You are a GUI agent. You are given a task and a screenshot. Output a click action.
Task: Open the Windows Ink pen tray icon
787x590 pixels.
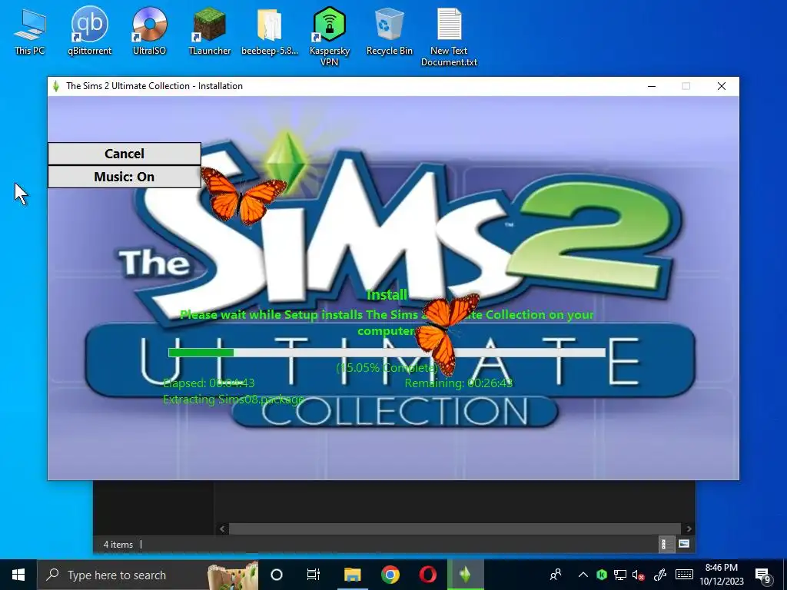pos(660,575)
